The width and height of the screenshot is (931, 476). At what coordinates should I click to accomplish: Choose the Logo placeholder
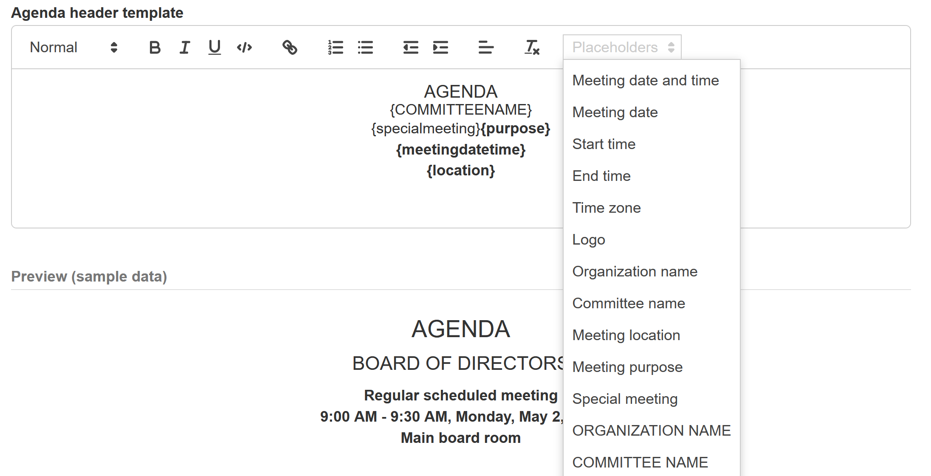[589, 240]
